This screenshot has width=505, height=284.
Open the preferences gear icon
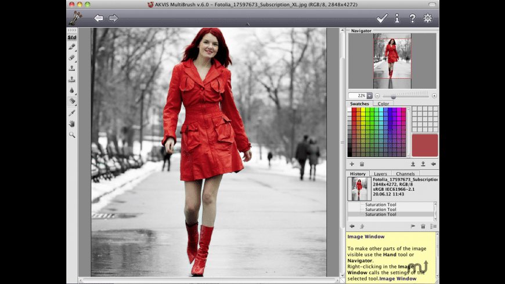[x=428, y=19]
